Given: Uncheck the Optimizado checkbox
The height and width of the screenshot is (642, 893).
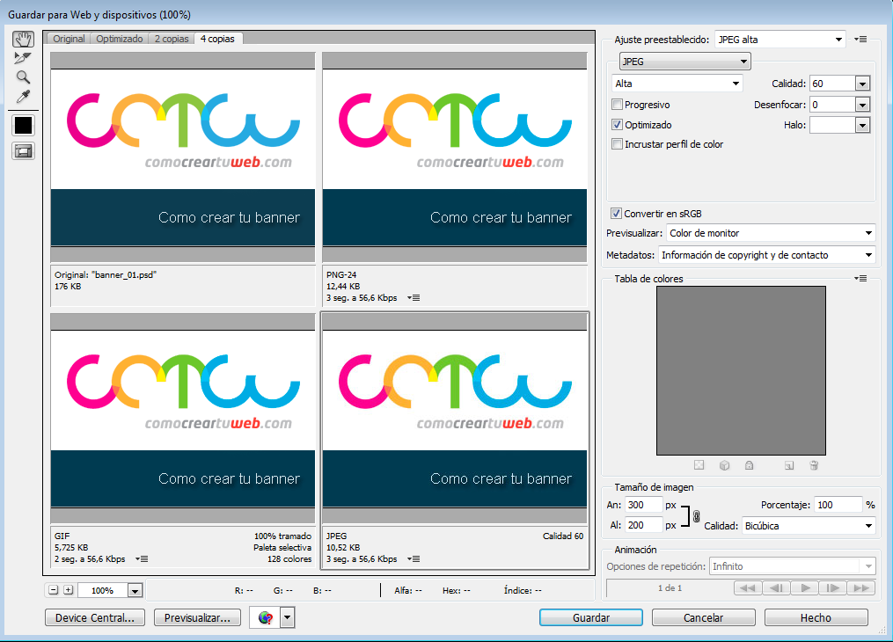Looking at the screenshot, I should [x=617, y=125].
